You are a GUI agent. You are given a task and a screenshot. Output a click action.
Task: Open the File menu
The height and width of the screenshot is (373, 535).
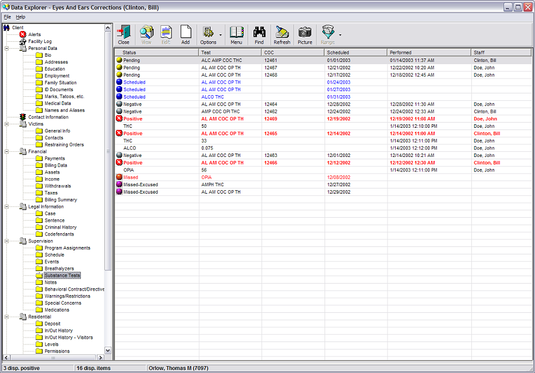coord(7,17)
